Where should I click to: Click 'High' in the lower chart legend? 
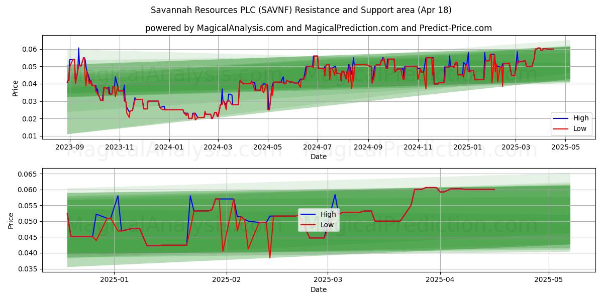click(328, 214)
